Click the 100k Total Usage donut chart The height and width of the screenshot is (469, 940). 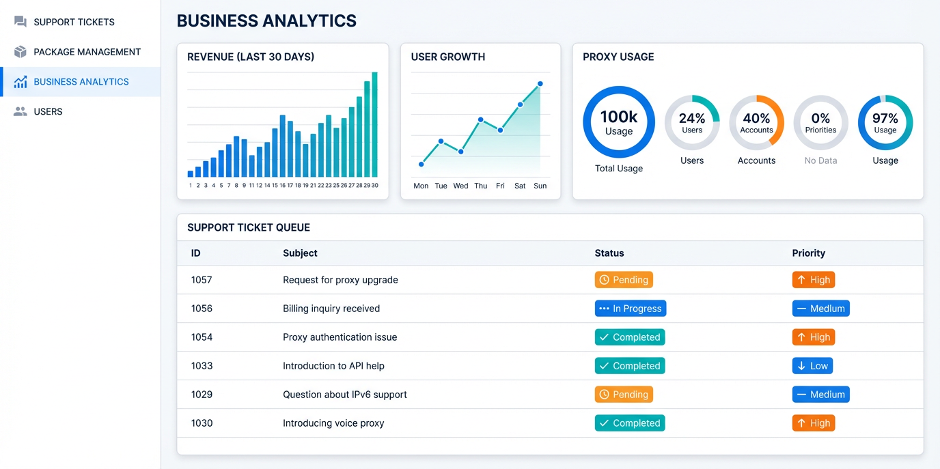619,122
